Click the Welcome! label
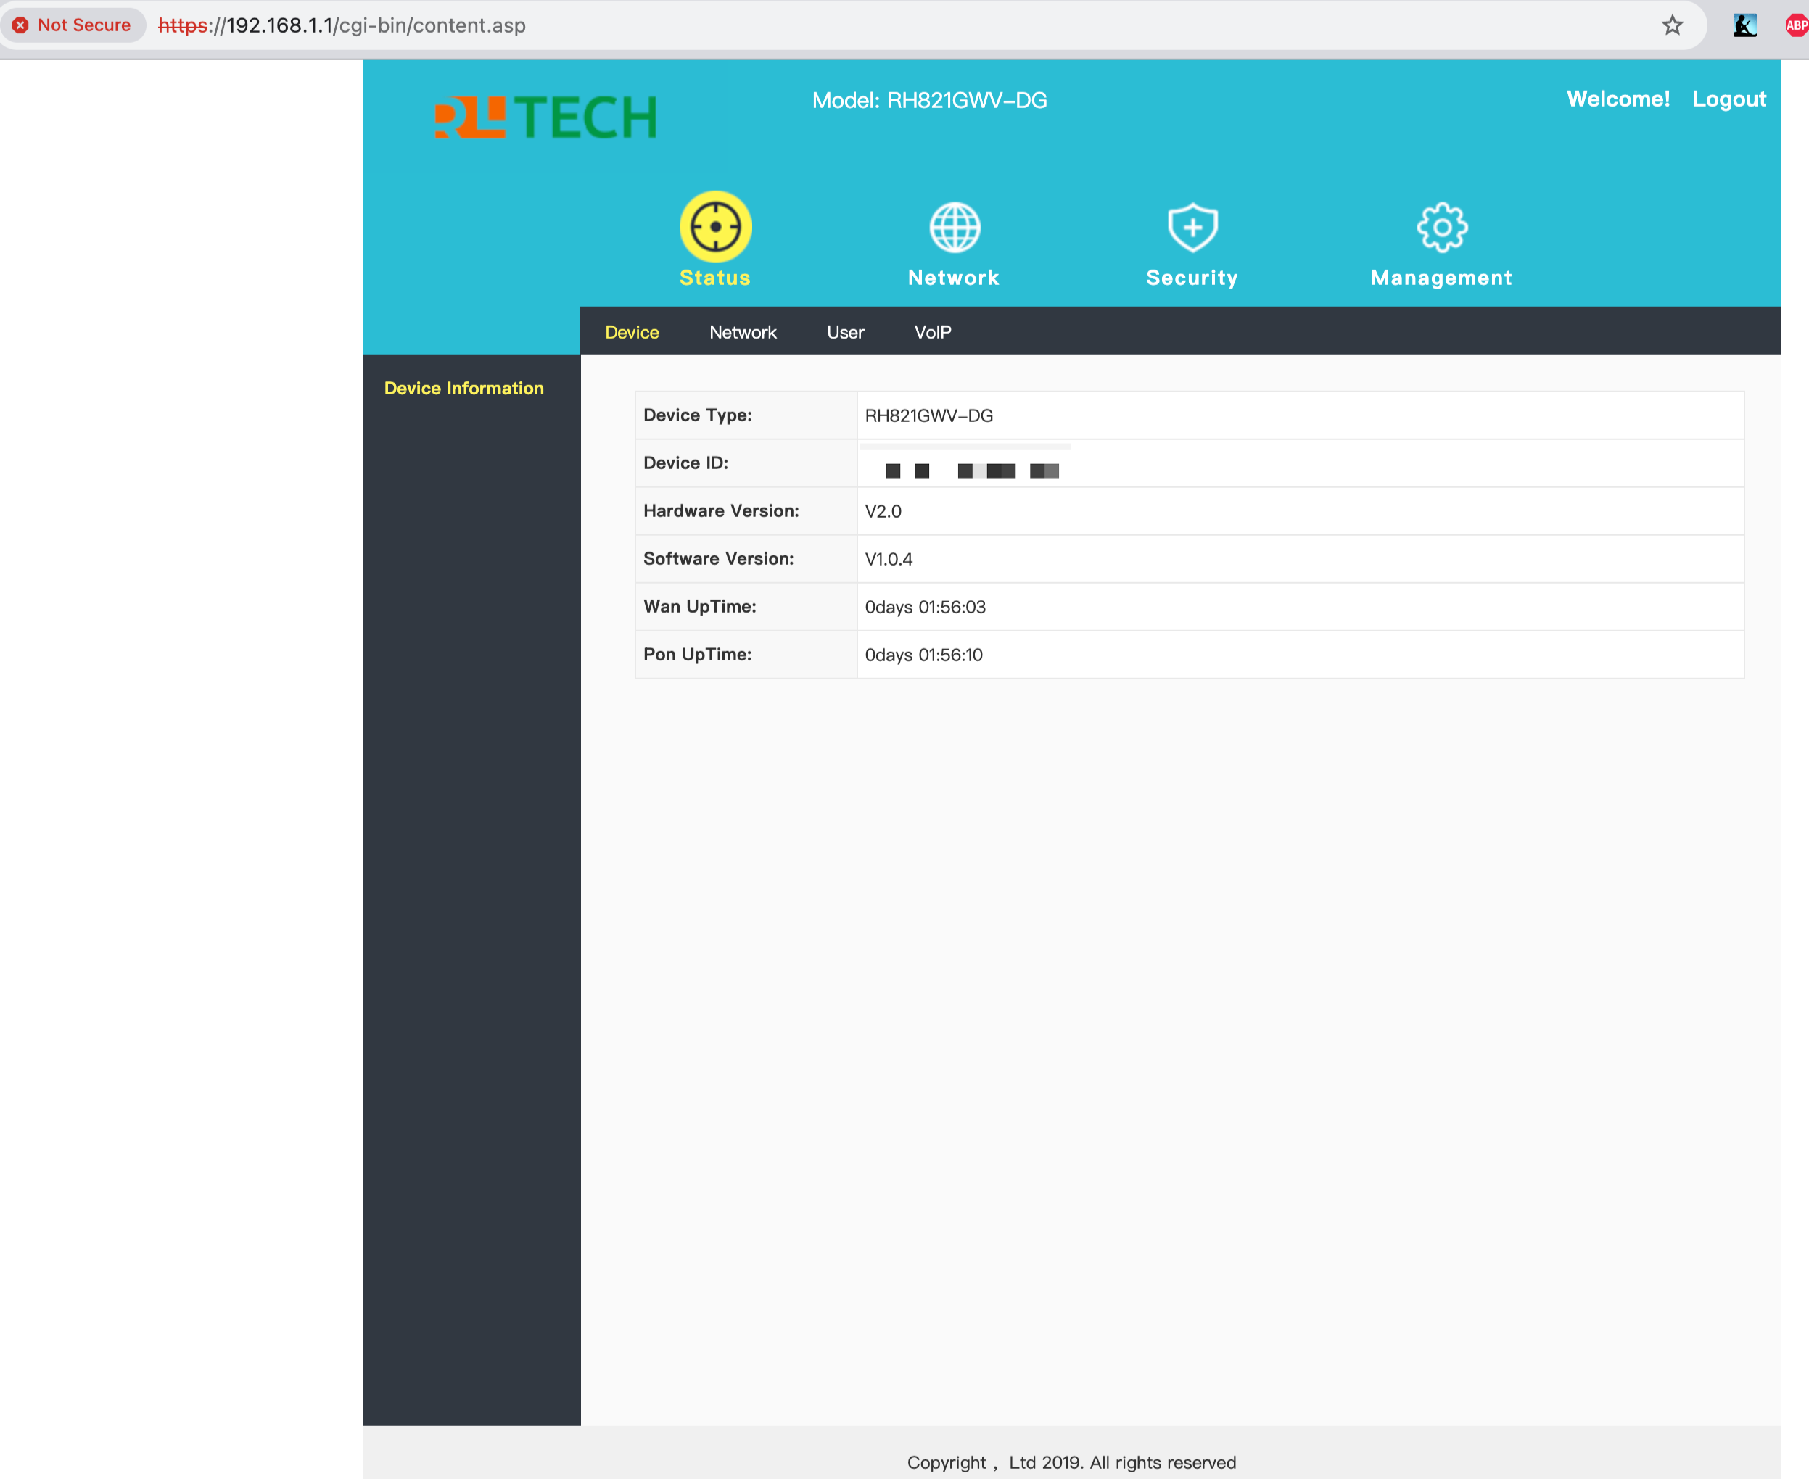The height and width of the screenshot is (1479, 1809). point(1618,99)
